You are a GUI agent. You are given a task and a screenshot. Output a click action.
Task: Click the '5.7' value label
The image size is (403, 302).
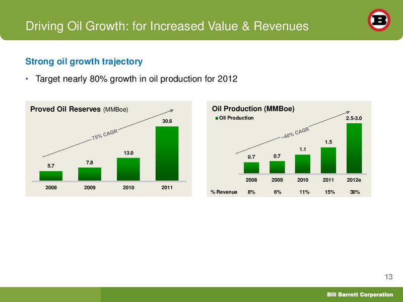click(x=51, y=166)
